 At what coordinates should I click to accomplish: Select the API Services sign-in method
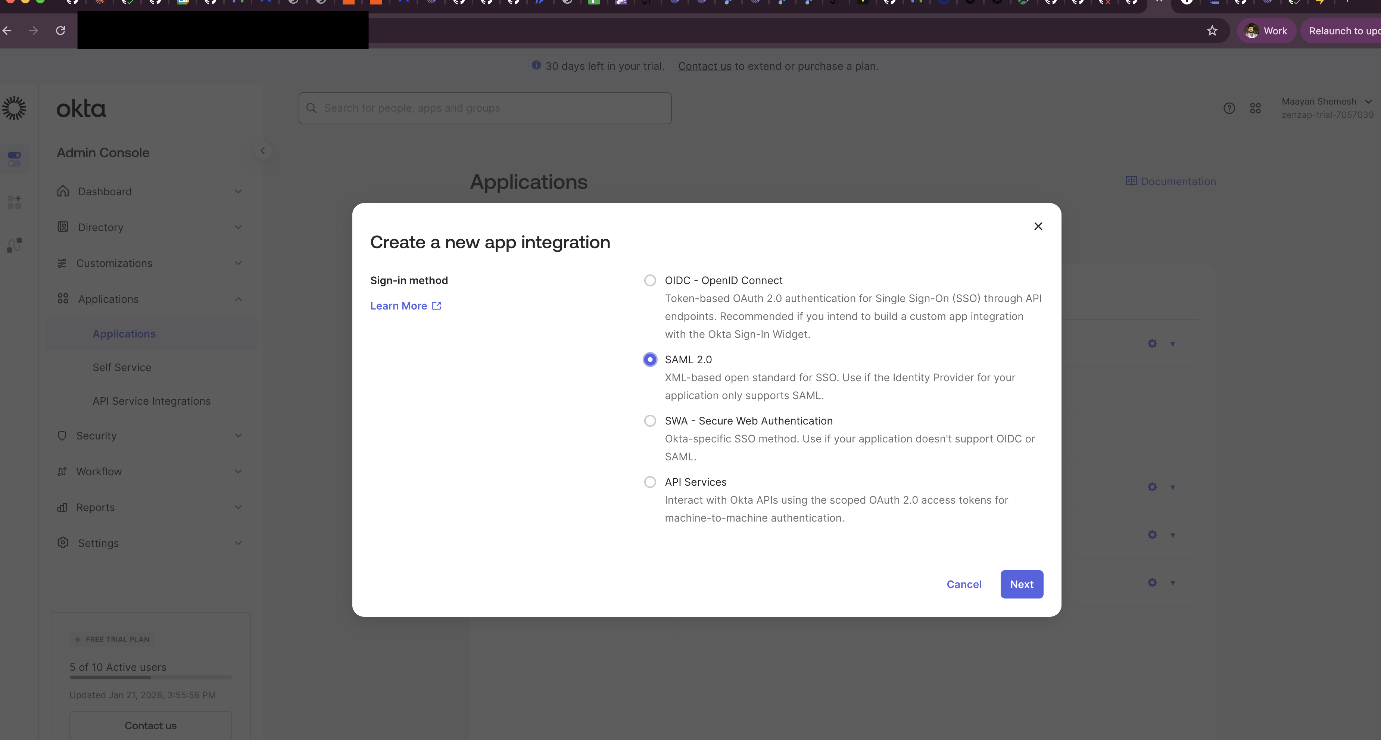coord(650,482)
